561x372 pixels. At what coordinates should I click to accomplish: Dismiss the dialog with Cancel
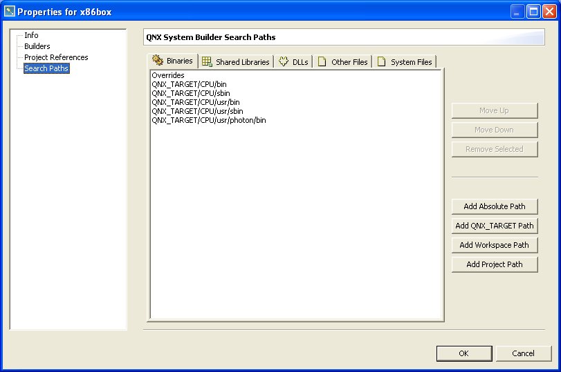pyautogui.click(x=523, y=353)
